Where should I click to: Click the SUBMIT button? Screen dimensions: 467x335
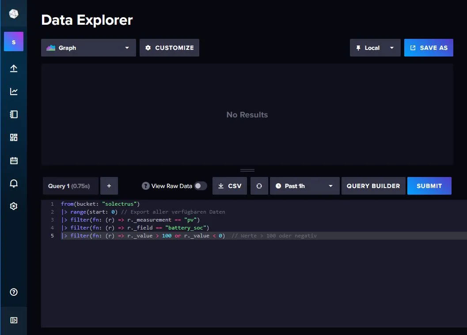coord(429,186)
